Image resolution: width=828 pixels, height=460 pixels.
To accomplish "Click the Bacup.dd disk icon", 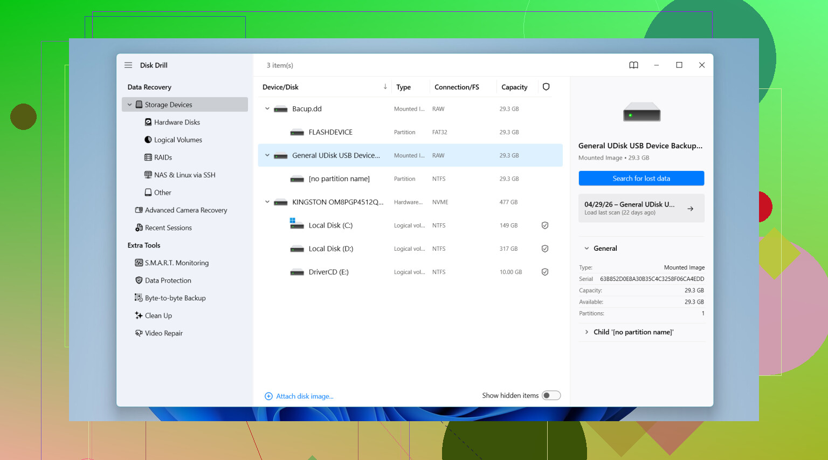I will (281, 109).
